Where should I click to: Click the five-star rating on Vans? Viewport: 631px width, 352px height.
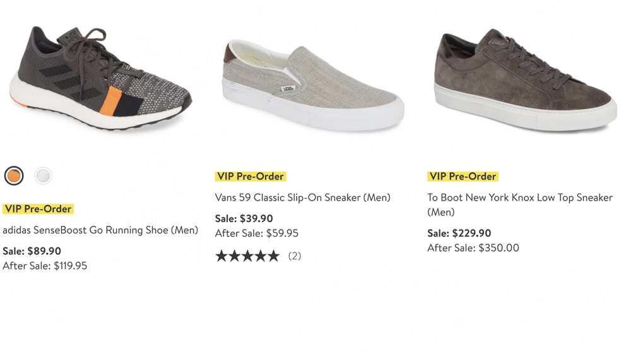(247, 256)
